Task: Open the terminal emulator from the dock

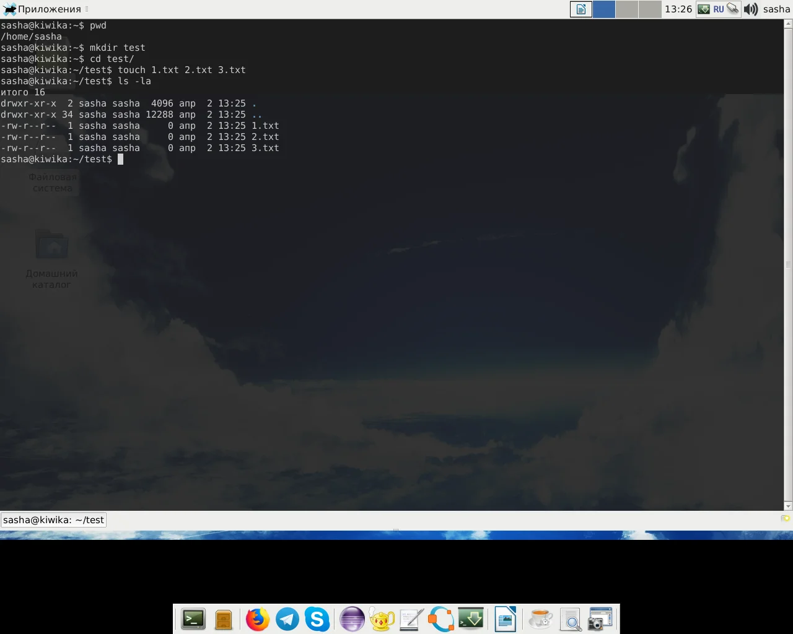Action: tap(193, 619)
